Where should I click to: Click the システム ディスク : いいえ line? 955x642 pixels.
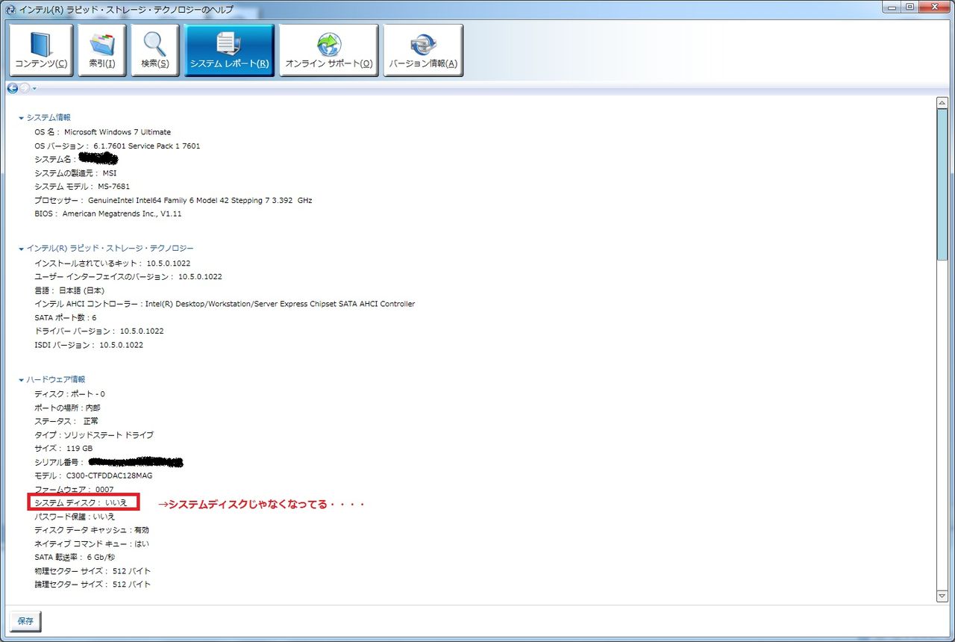point(81,503)
